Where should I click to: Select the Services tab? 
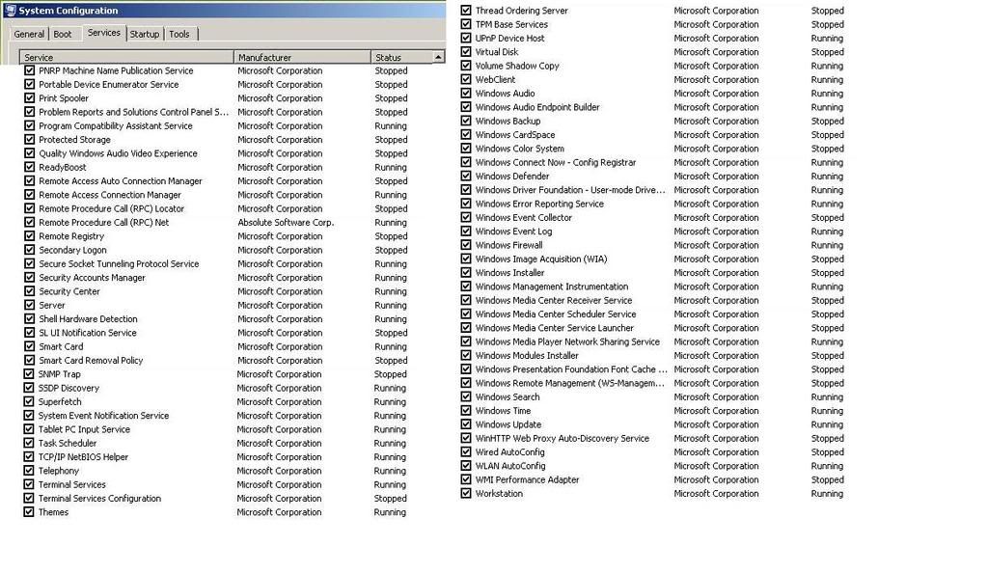coord(104,33)
